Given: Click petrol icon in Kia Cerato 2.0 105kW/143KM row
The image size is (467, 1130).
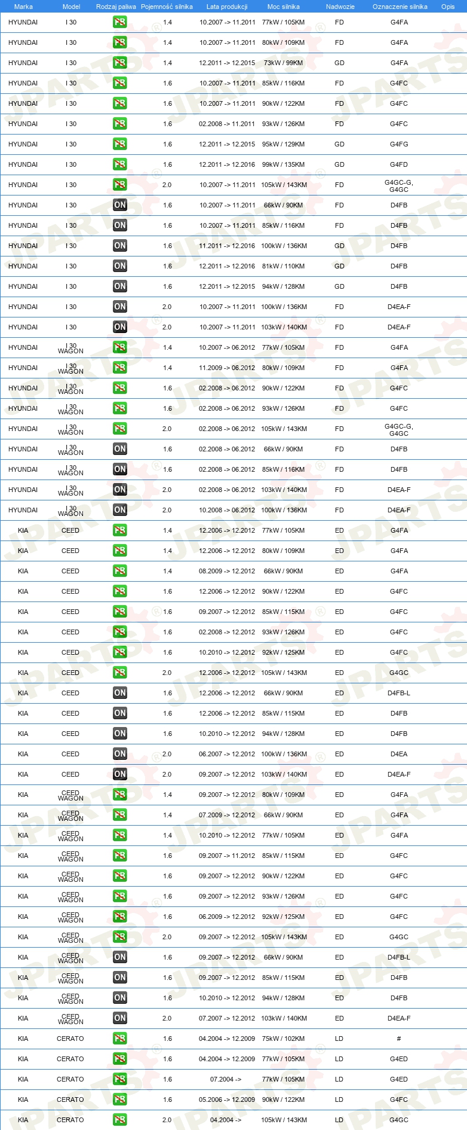Looking at the screenshot, I should pos(119,1120).
